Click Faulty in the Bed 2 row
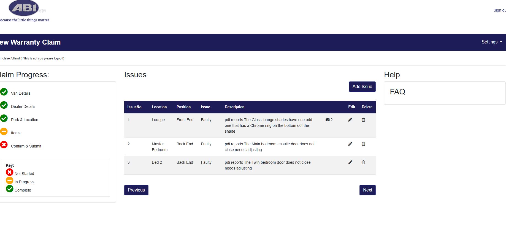Viewport: 506px width, 246px height. point(206,162)
